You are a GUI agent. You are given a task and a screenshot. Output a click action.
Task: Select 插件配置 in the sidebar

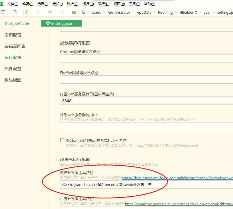coord(13,69)
